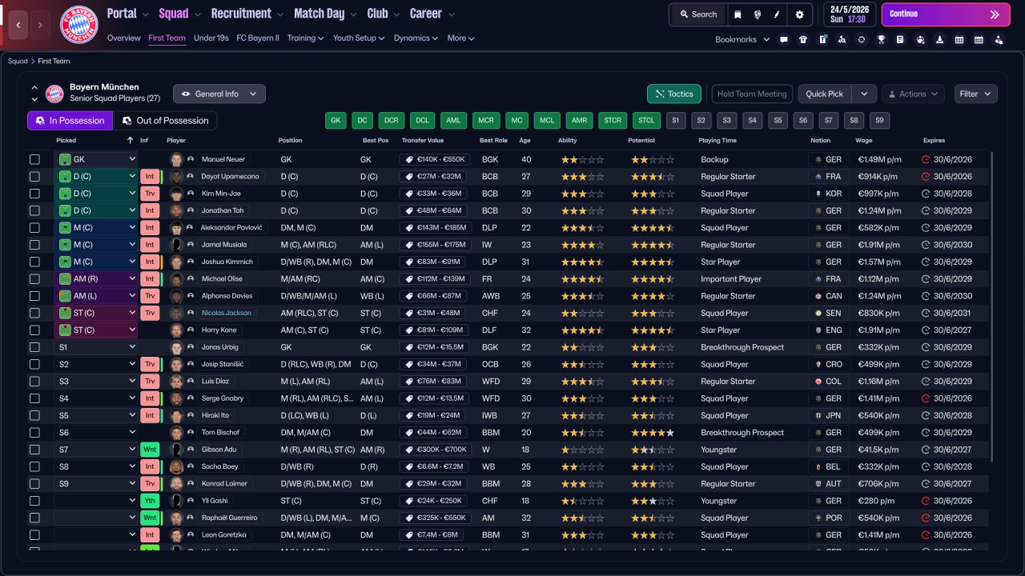Select the checkbox for Luis Díaz
Viewport: 1025px width, 576px height.
pos(34,381)
